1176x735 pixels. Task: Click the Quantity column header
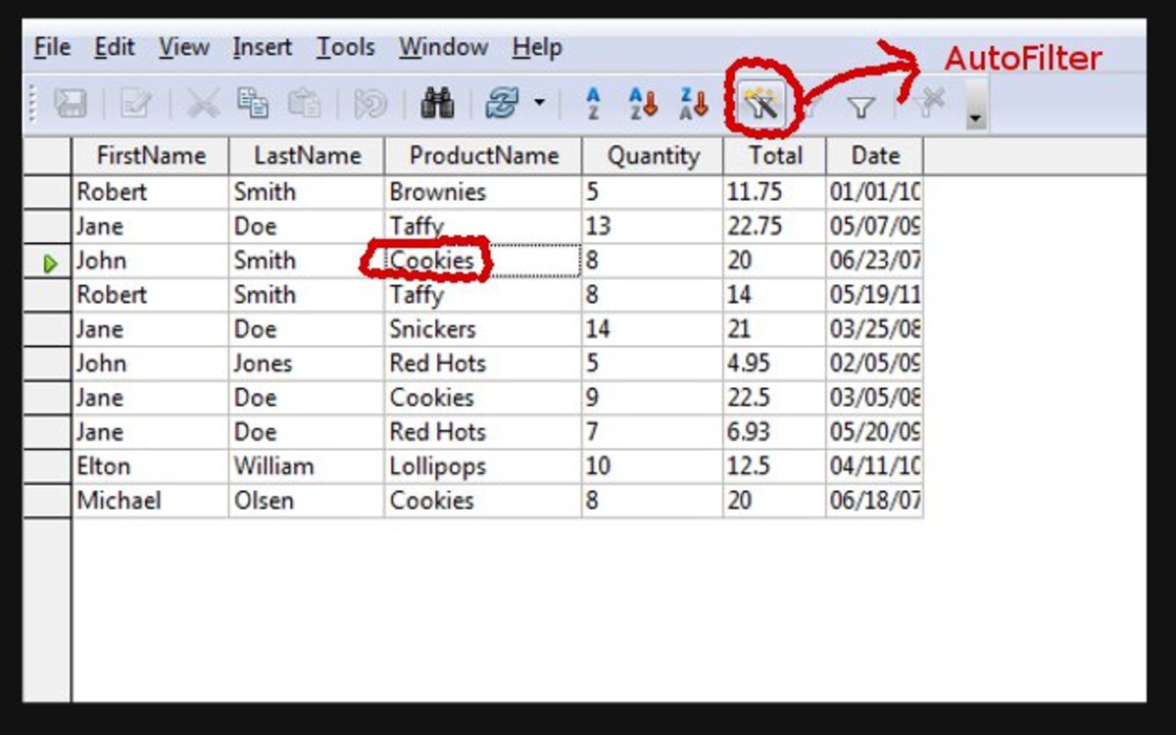click(x=653, y=156)
